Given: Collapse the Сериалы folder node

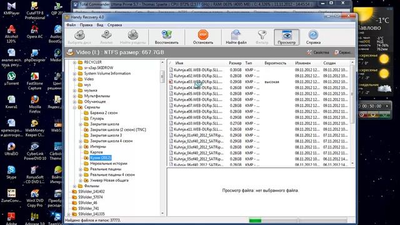Looking at the screenshot, I should point(74,107).
